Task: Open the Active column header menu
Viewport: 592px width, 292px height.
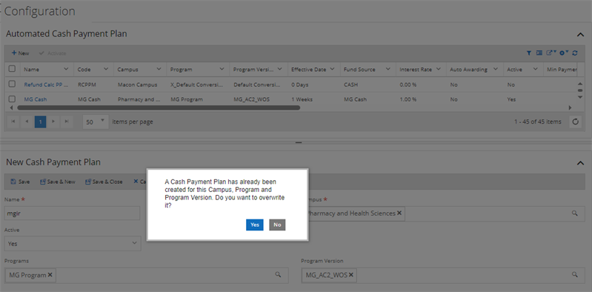Action: coord(536,69)
